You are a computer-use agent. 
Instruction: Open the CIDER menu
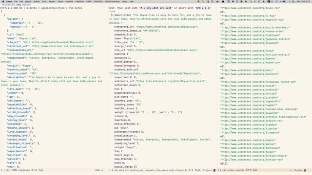click(89, 1)
